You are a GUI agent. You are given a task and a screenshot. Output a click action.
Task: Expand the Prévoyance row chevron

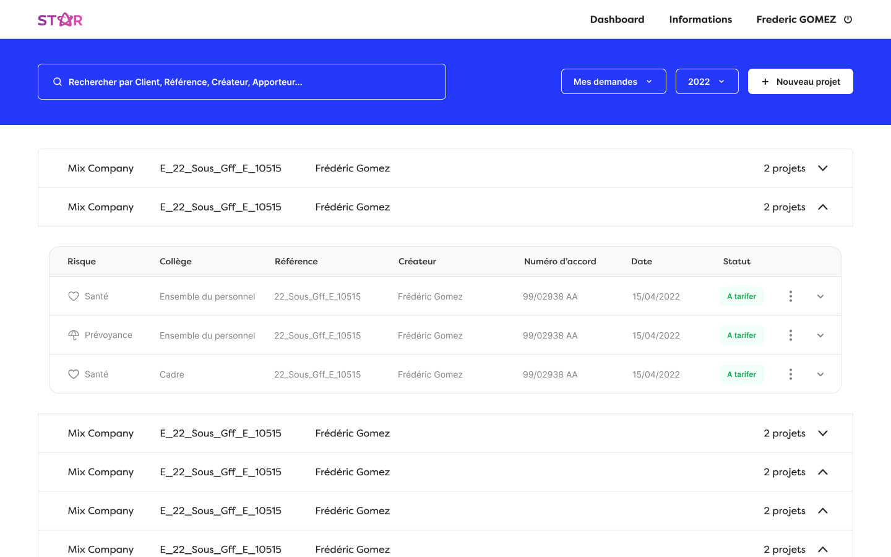(820, 335)
